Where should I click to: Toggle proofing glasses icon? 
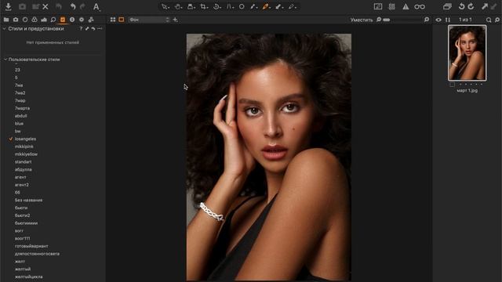(420, 6)
